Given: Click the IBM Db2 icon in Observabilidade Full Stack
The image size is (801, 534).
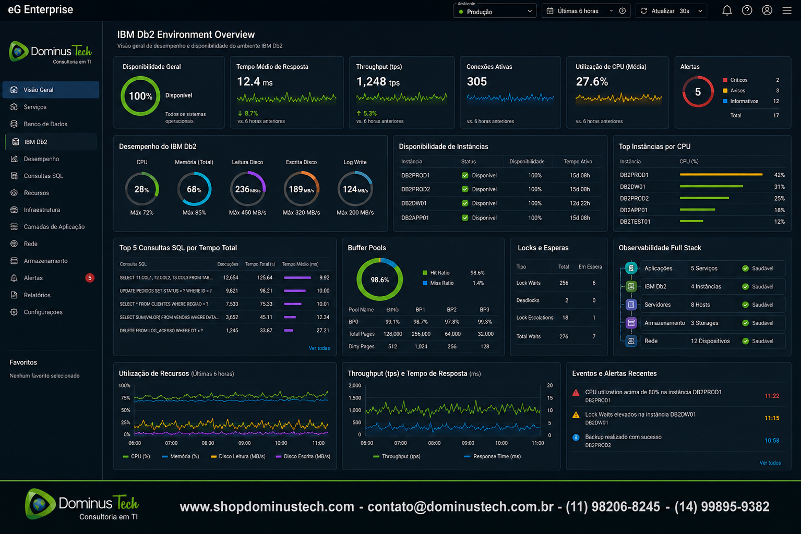Looking at the screenshot, I should pos(631,286).
